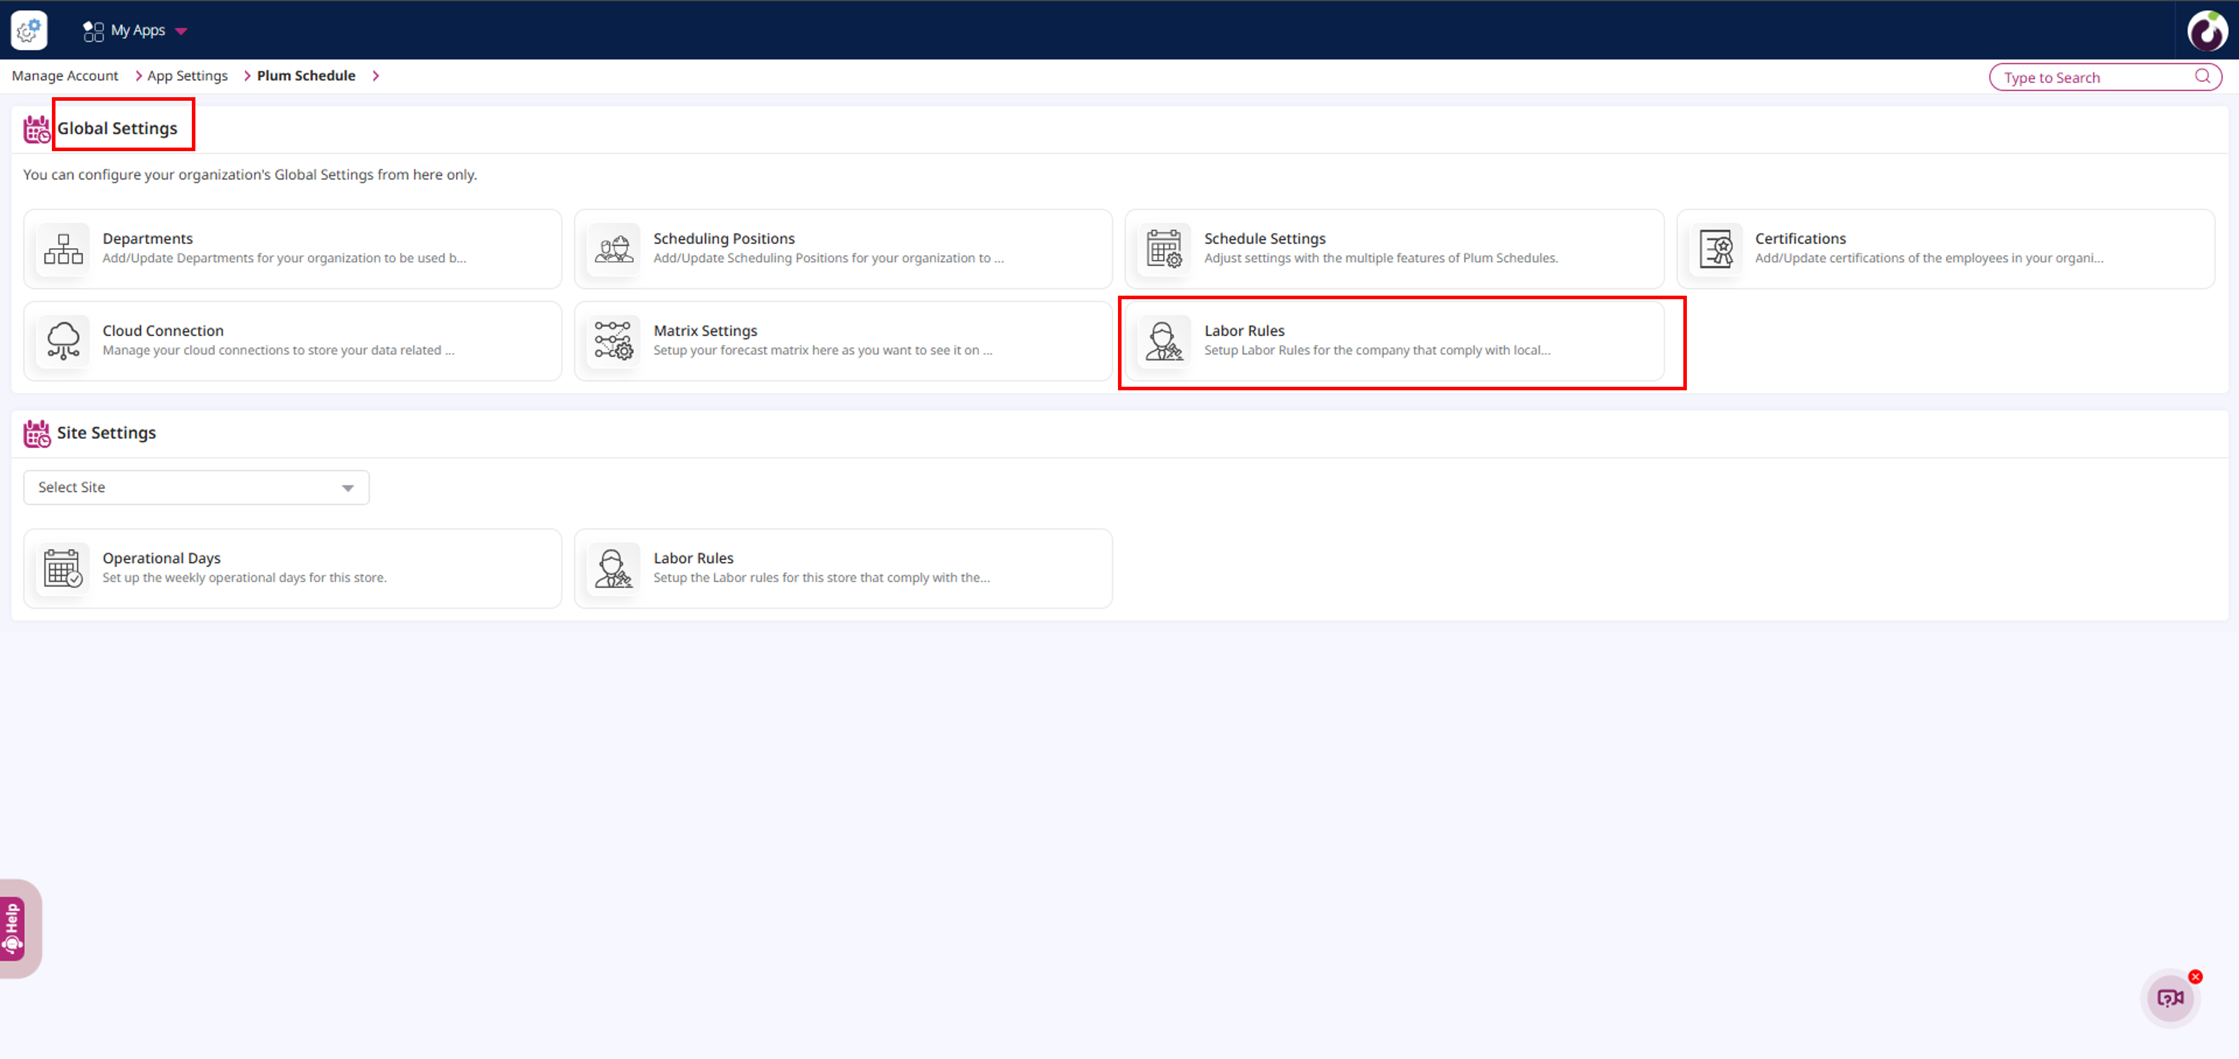Click the Matrix Settings sliders icon
This screenshot has width=2239, height=1059.
(x=614, y=341)
